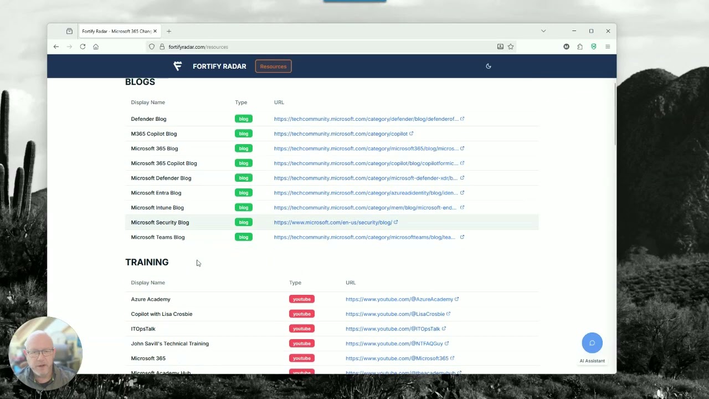Open the Resources nav button
Viewport: 709px width, 399px height.
click(273, 66)
